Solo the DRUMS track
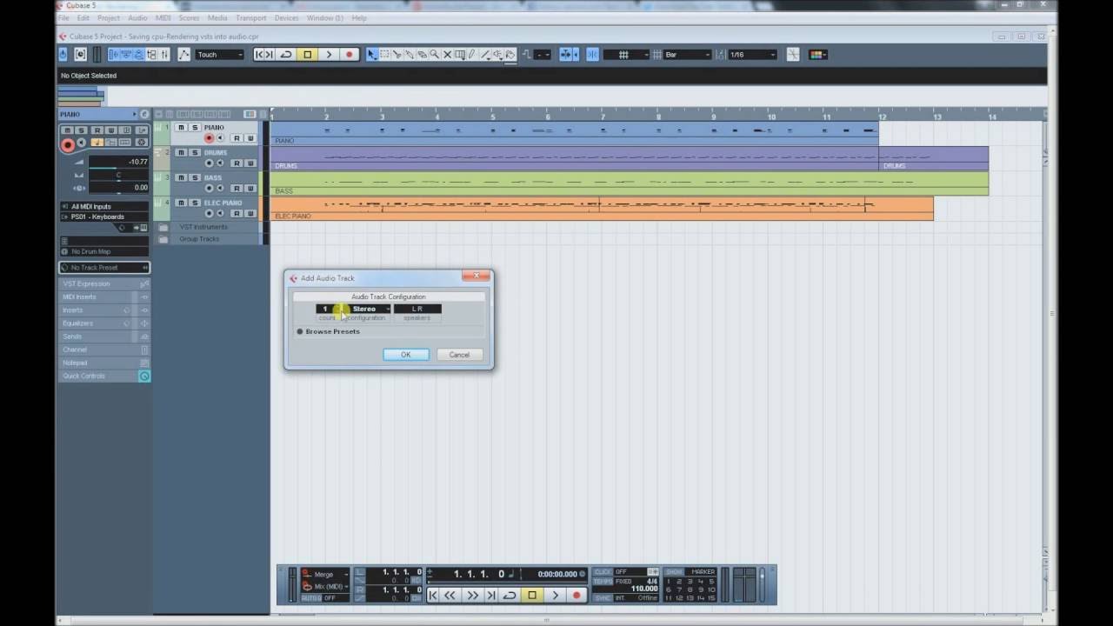The image size is (1113, 626). [x=195, y=152]
